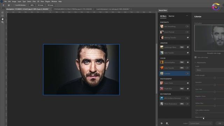Click the Colorize filter thumbnail icon
224x126 pixels.
point(162,73)
